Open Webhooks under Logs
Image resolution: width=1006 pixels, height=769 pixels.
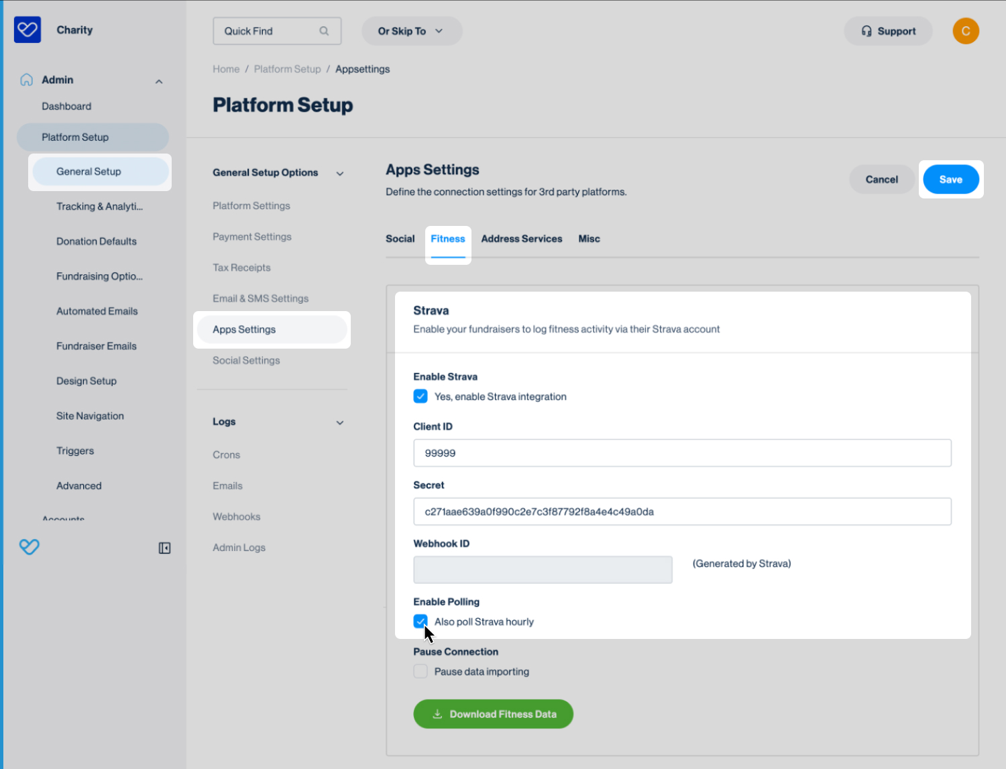(x=236, y=516)
